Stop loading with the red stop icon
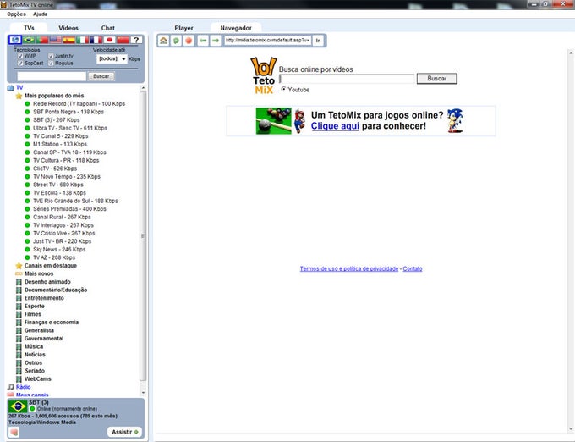Screen dimensions: 575x442 click(x=189, y=41)
